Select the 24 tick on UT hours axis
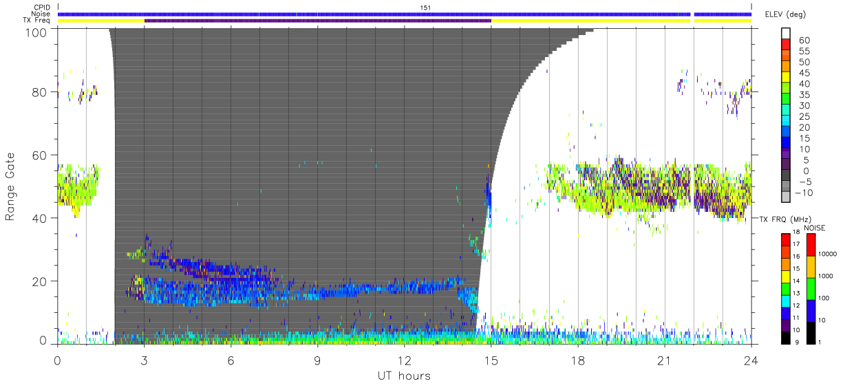The width and height of the screenshot is (845, 390). tap(751, 359)
